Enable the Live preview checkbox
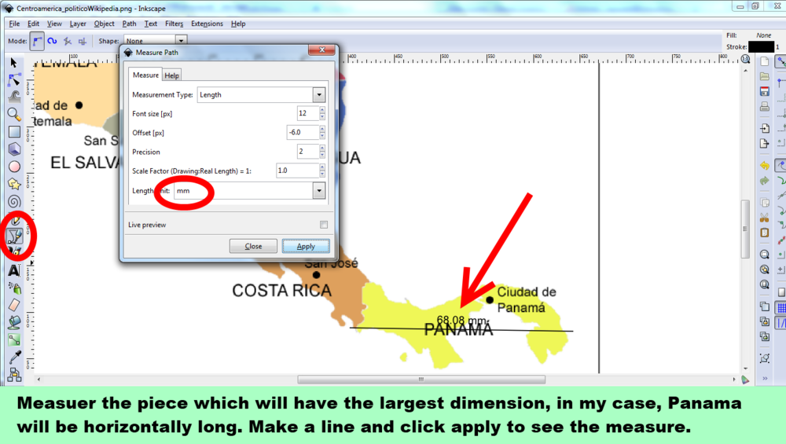 pos(323,225)
